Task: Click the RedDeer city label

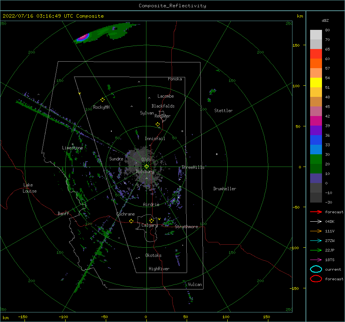Action: point(163,116)
